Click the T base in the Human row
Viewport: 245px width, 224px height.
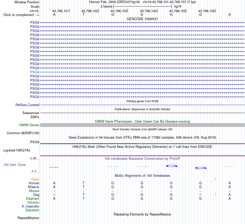84,183
